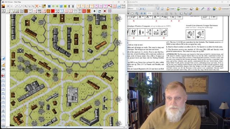Click the checkmark form icon in Acrobat
The height and width of the screenshot is (129, 230).
pyautogui.click(x=190, y=14)
